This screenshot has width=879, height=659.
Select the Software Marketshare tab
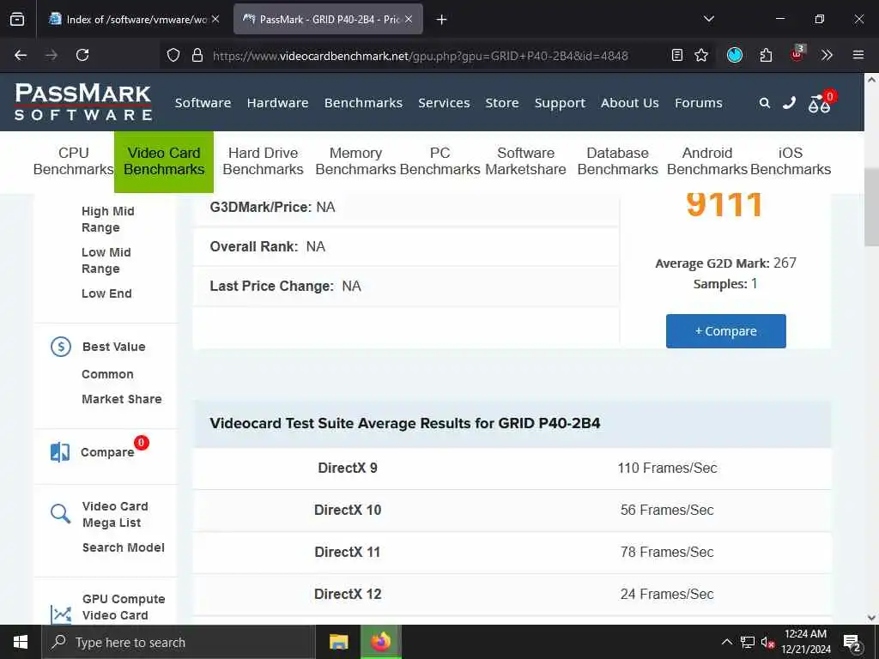(525, 161)
